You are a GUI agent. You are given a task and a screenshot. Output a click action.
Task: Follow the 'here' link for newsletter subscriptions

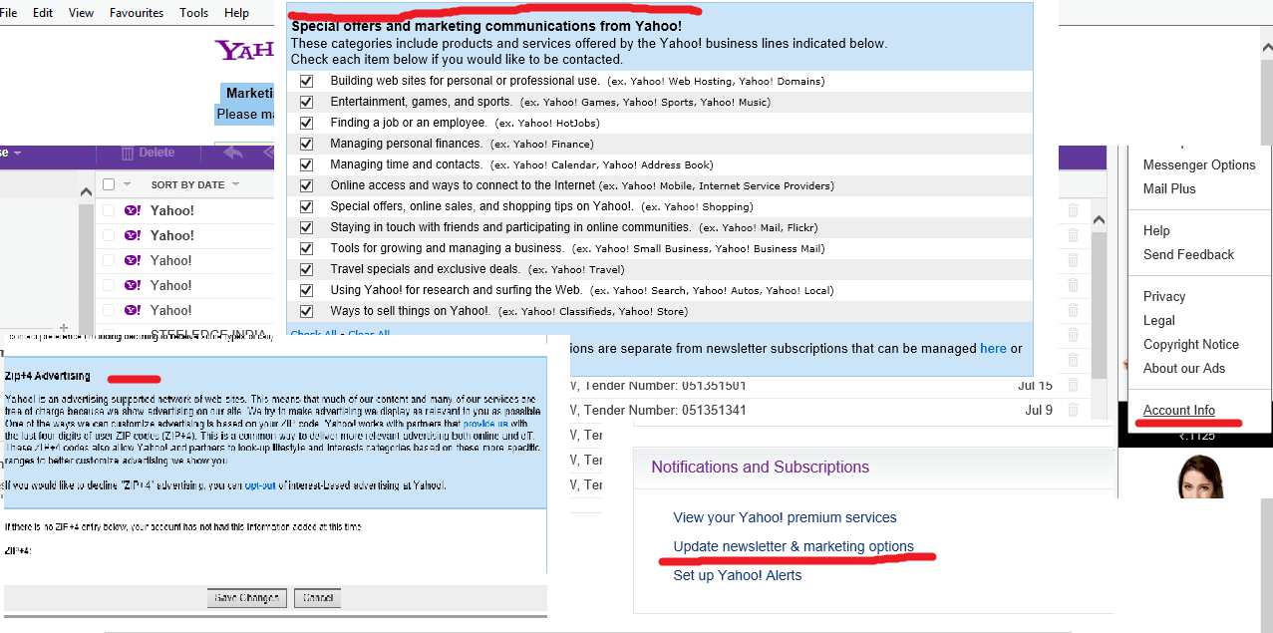click(x=993, y=348)
